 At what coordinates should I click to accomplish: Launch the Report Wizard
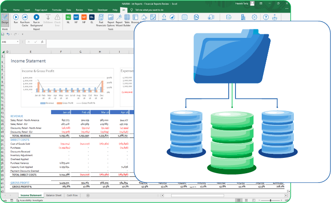[x=119, y=20]
